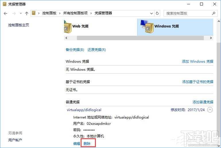The image size is (221, 148).
Task: Close the 凭据管理器 window
Action: (x=214, y=4)
